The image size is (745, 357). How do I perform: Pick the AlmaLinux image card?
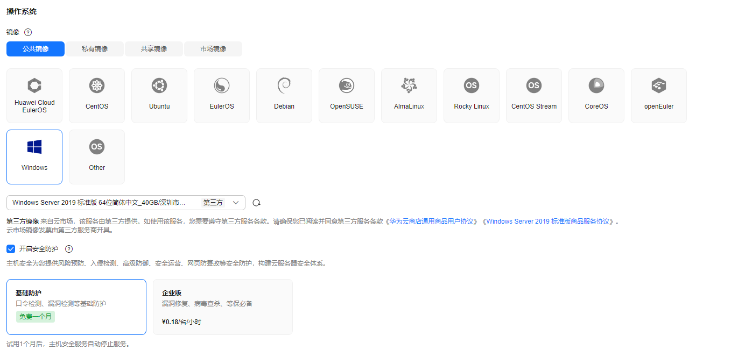pos(409,96)
